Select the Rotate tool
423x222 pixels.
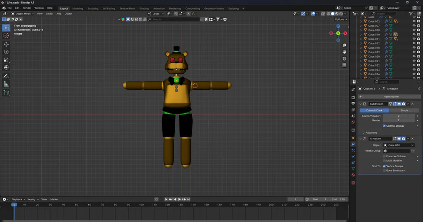tap(6, 52)
